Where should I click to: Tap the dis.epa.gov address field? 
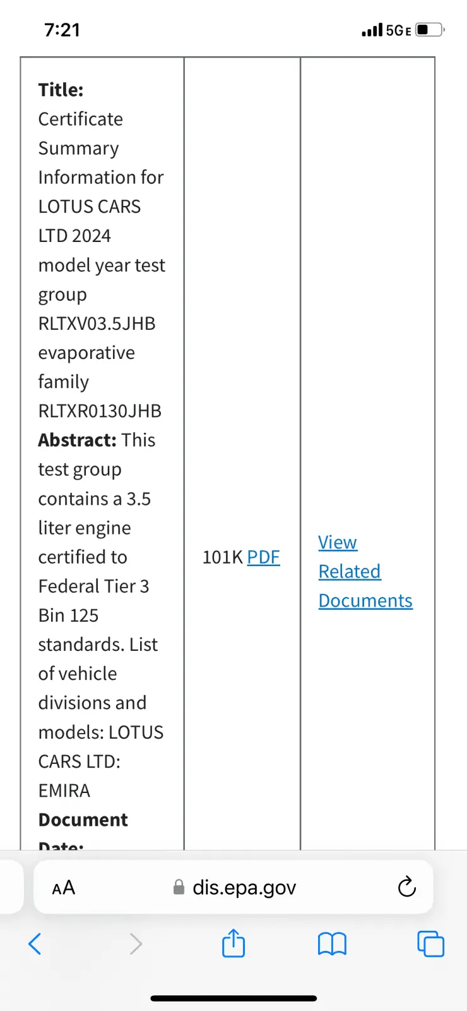tap(244, 888)
